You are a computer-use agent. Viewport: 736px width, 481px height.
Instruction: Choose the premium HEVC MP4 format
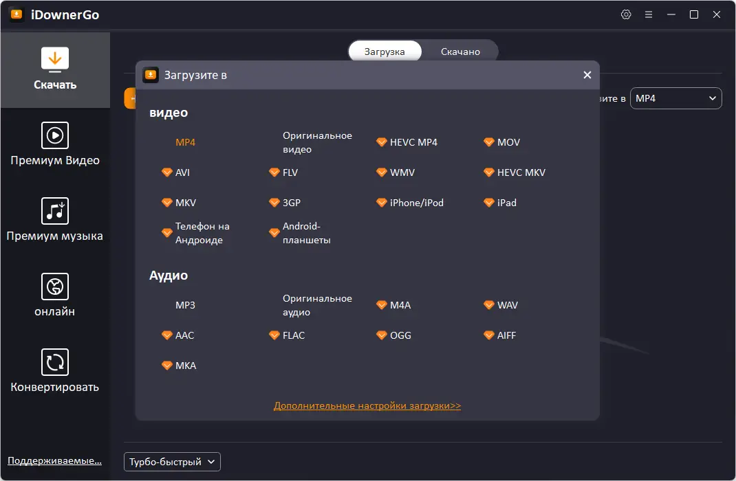pyautogui.click(x=413, y=142)
